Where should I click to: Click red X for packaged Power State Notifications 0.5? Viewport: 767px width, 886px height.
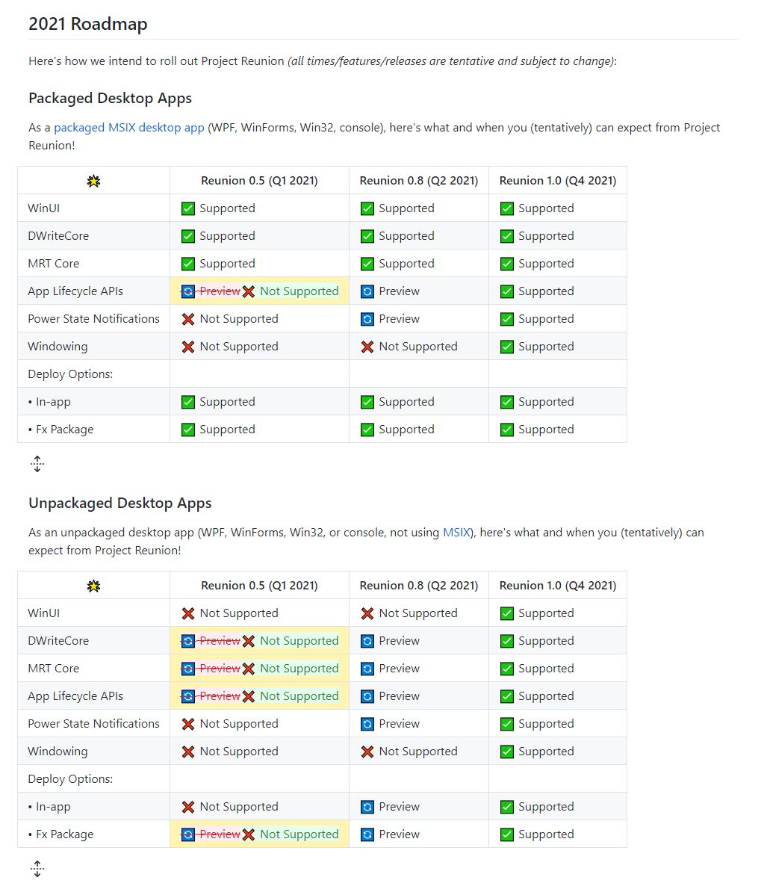[188, 319]
